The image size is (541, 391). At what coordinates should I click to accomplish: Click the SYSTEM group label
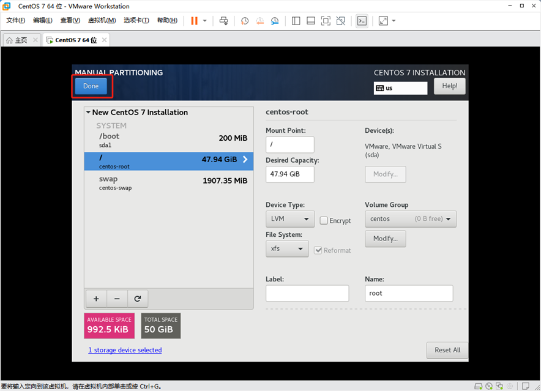coord(111,125)
